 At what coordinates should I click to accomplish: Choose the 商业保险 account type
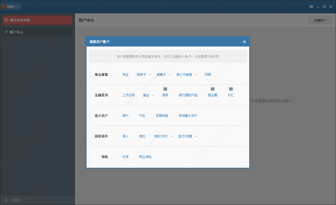click(145, 157)
